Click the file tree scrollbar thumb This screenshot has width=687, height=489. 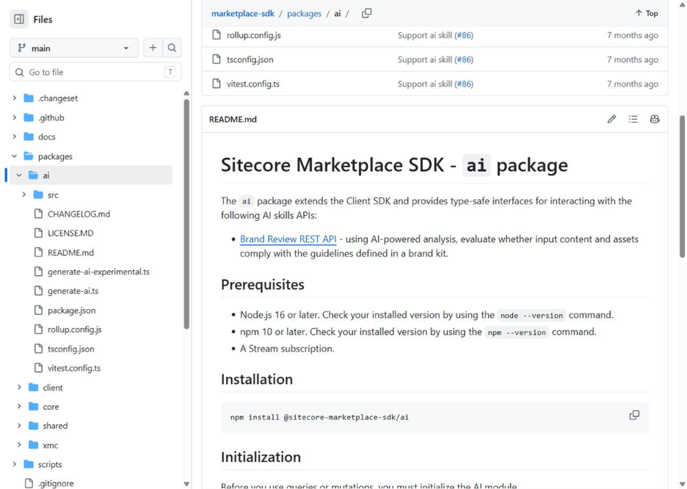(186, 214)
